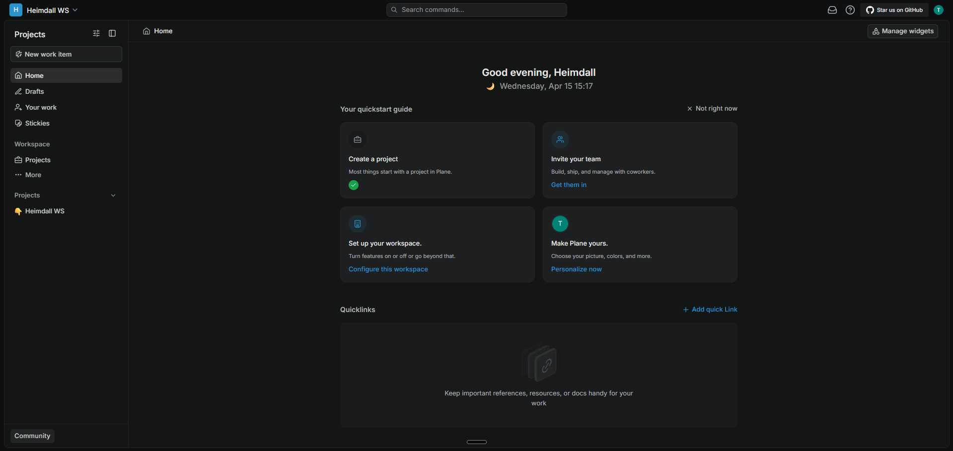Collapse the Projects section chevron

pos(113,195)
